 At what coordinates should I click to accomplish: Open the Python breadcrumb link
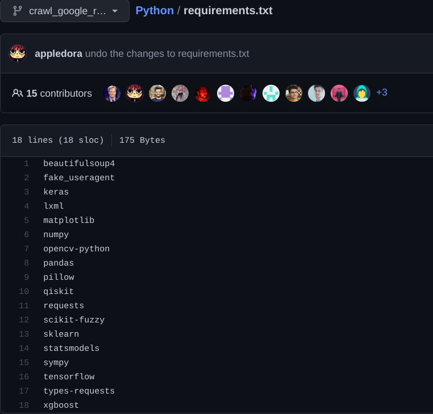(x=155, y=10)
